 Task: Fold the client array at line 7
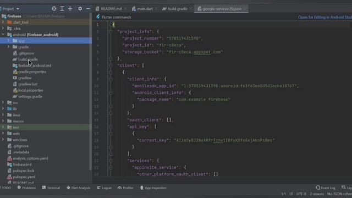coord(111,65)
